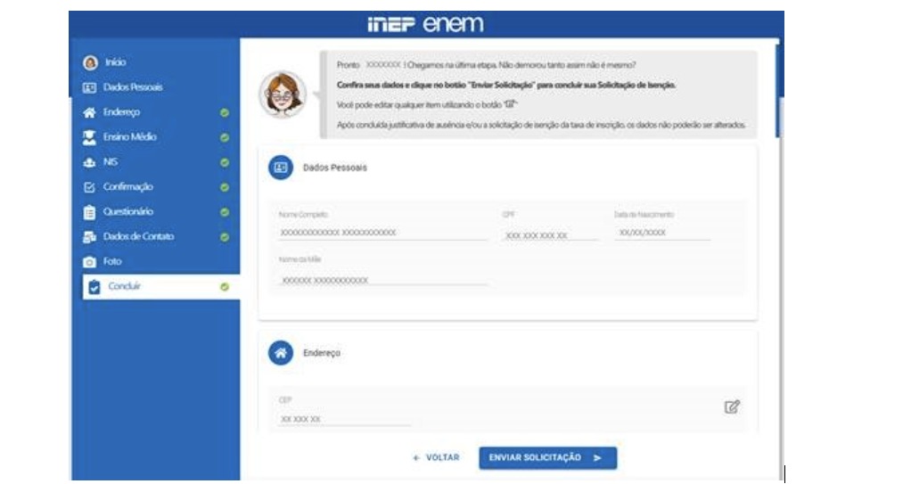Click the Endereço house icon in sidebar
This screenshot has width=911, height=484.
pyautogui.click(x=89, y=112)
